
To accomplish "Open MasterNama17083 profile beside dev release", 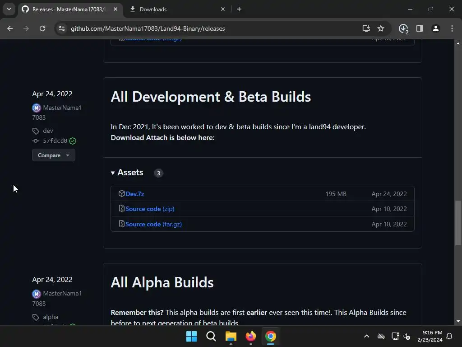I will [x=57, y=113].
